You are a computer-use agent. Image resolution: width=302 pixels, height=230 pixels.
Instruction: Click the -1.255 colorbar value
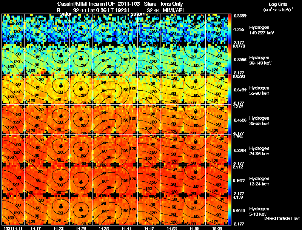pos(239,29)
